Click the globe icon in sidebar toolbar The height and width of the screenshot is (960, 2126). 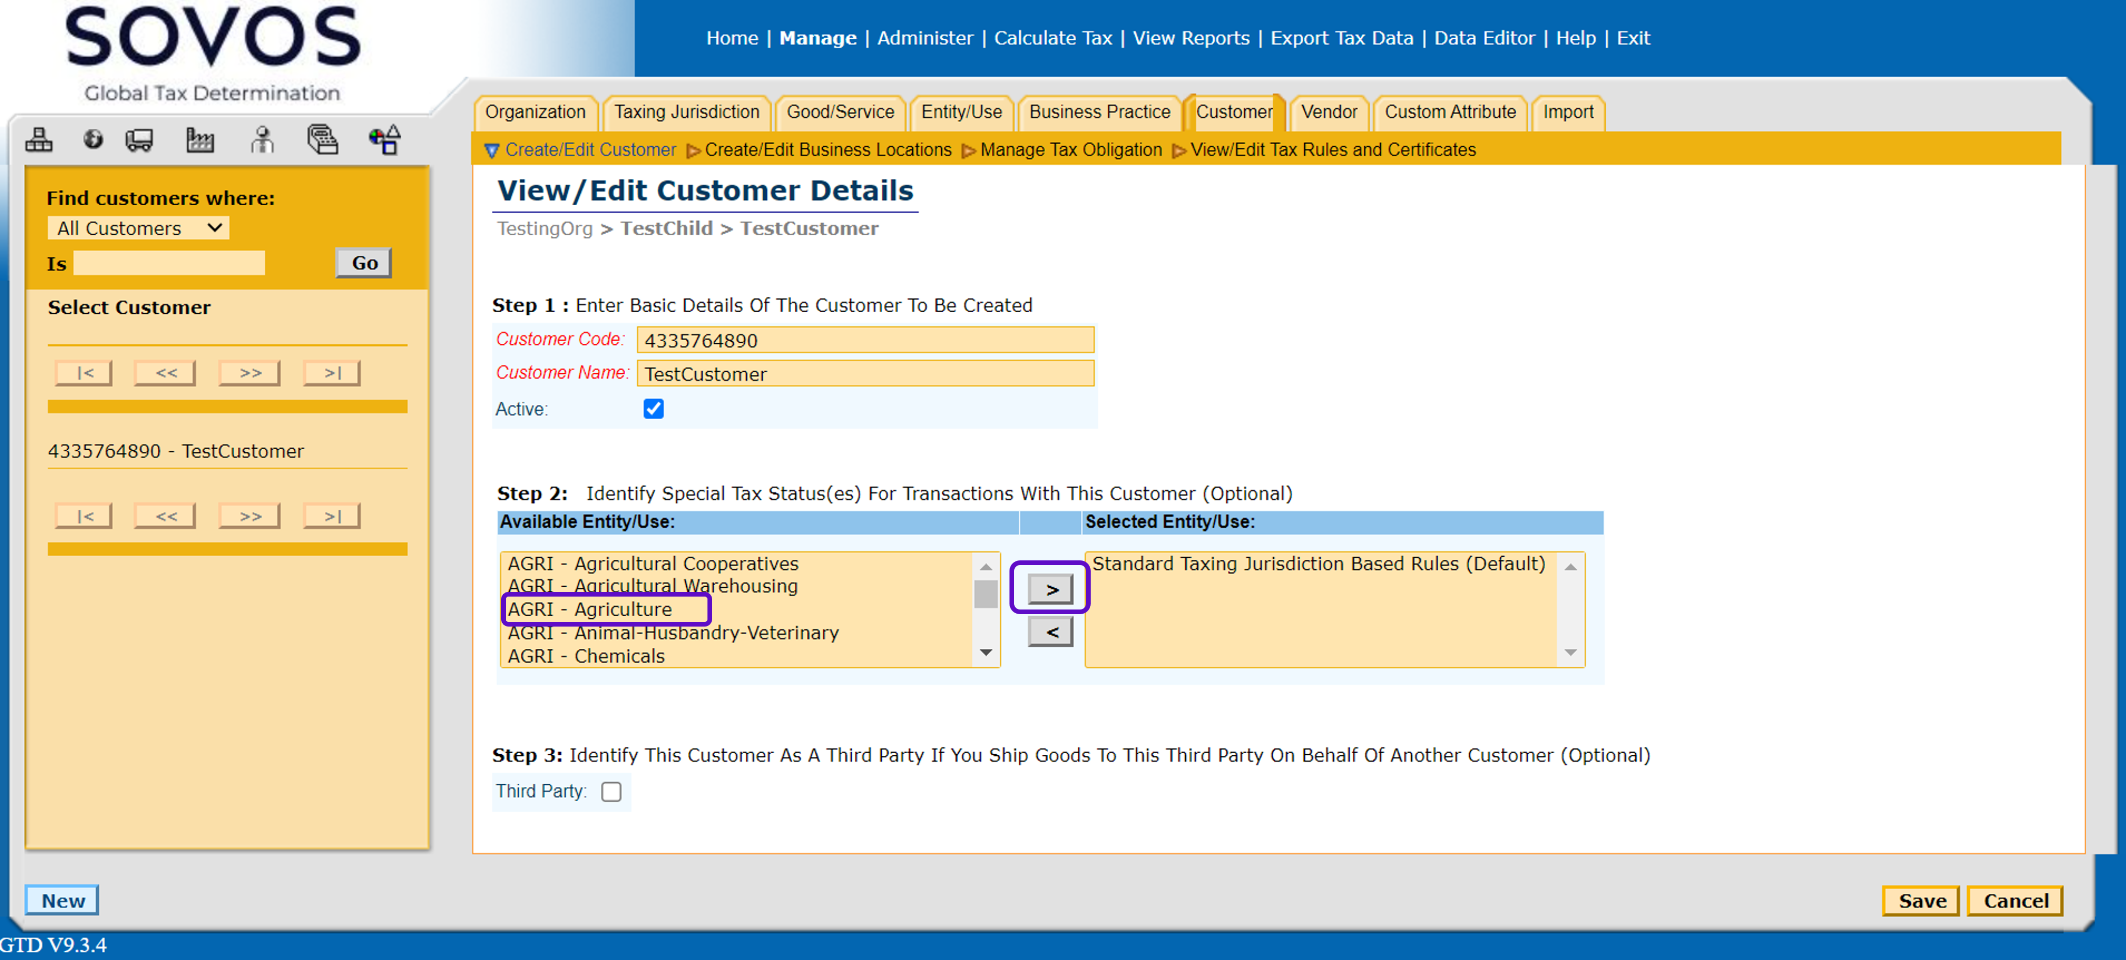93,140
